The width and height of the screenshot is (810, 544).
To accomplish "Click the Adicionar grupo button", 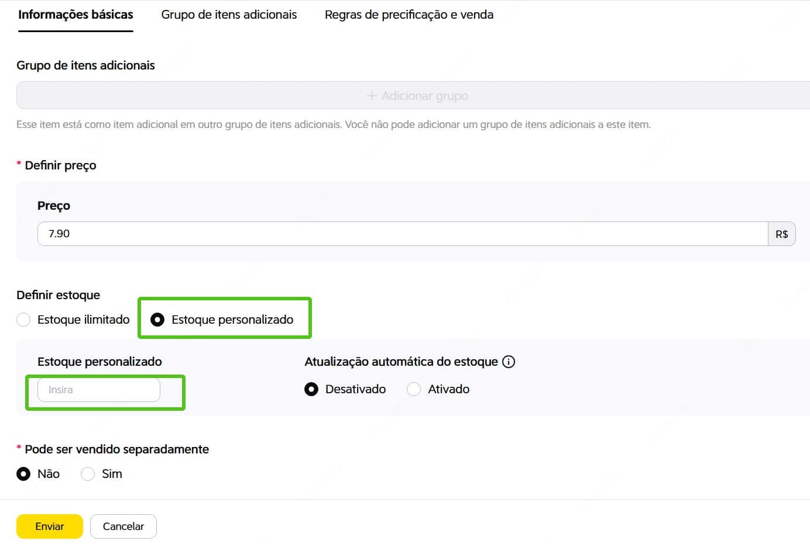I will [x=413, y=95].
